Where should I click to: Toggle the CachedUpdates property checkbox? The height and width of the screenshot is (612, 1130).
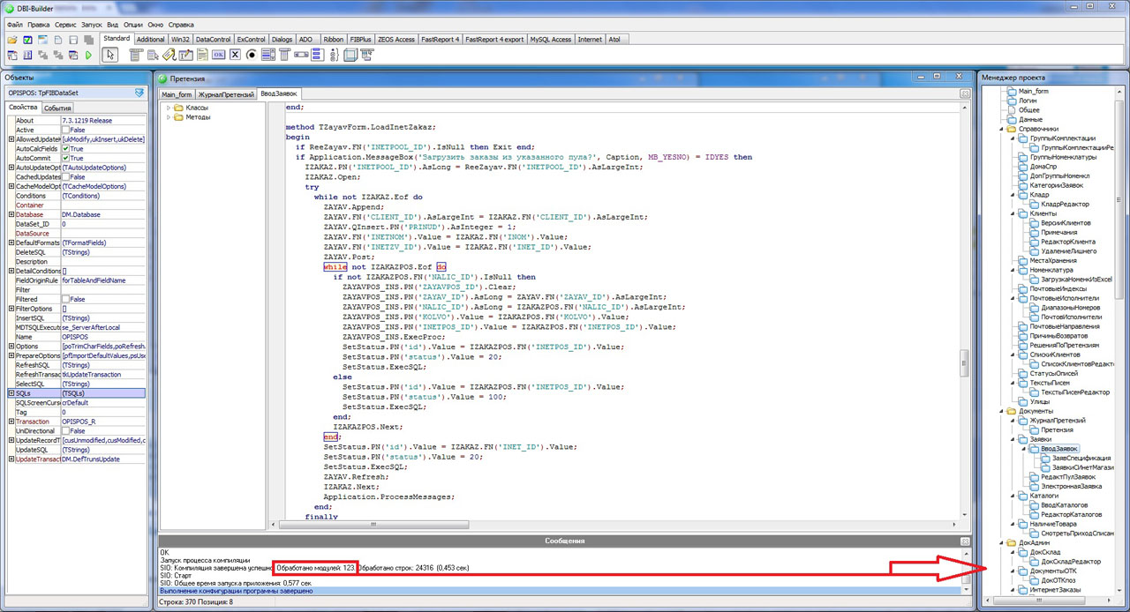coord(65,176)
